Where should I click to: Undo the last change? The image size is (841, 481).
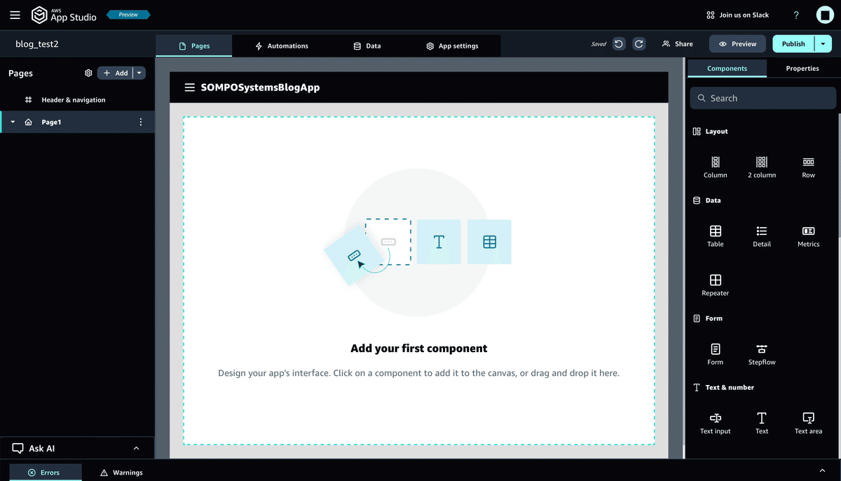[x=618, y=43]
